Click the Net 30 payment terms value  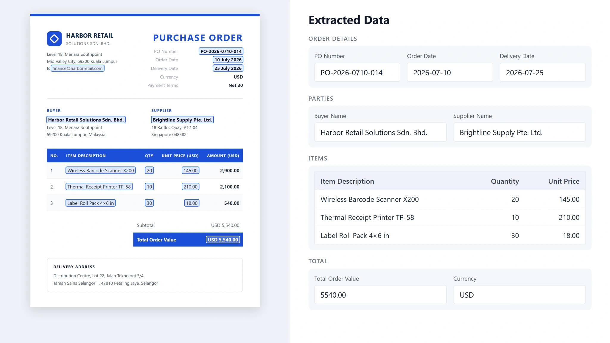236,85
